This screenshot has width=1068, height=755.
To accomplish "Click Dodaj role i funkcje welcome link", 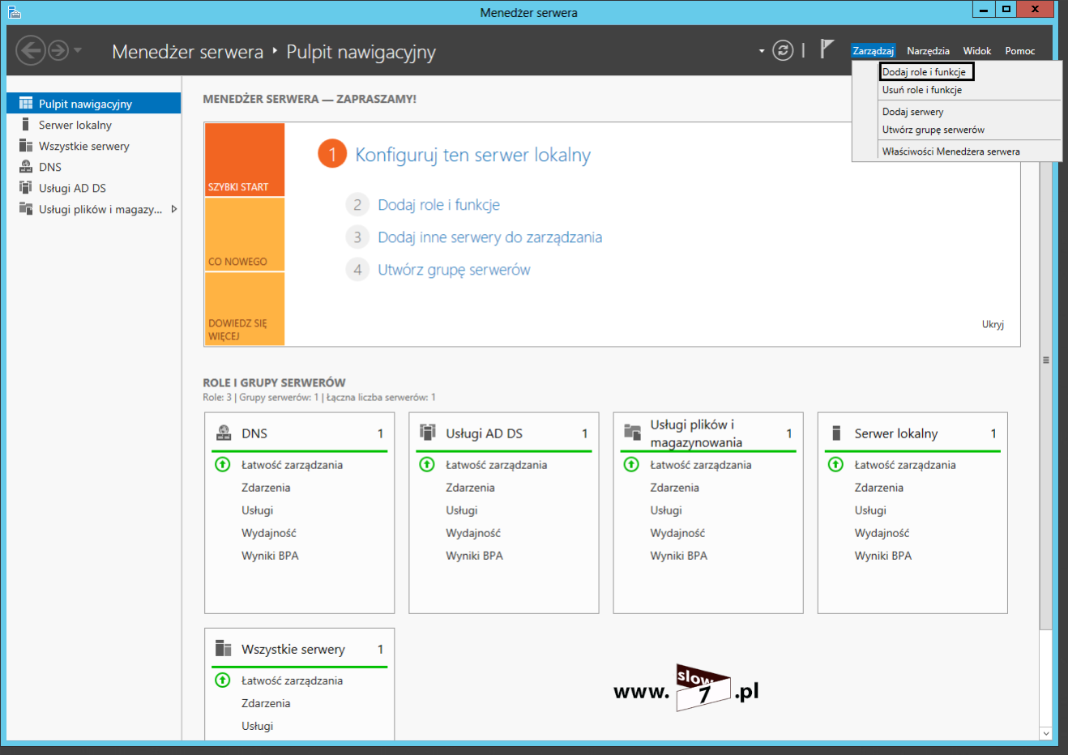I will pos(438,205).
